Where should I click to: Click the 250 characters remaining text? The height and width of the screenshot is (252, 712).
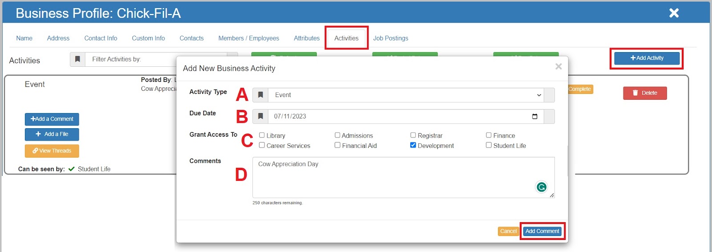[x=278, y=203]
